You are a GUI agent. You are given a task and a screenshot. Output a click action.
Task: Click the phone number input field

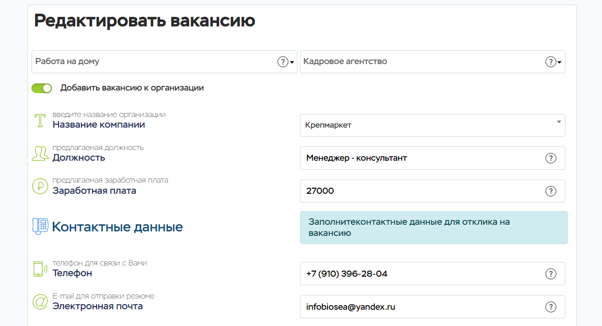tap(422, 274)
